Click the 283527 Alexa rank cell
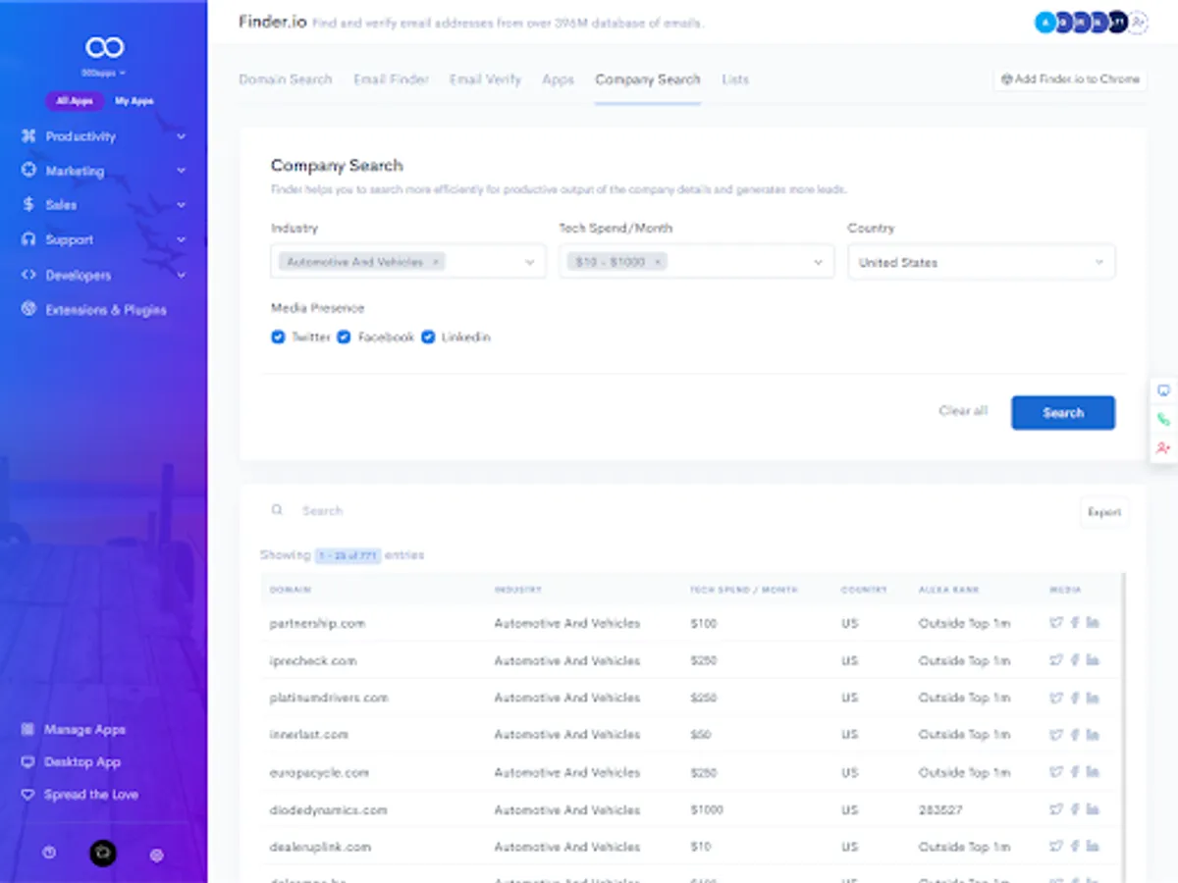Screen dimensions: 1178x883 (939, 809)
